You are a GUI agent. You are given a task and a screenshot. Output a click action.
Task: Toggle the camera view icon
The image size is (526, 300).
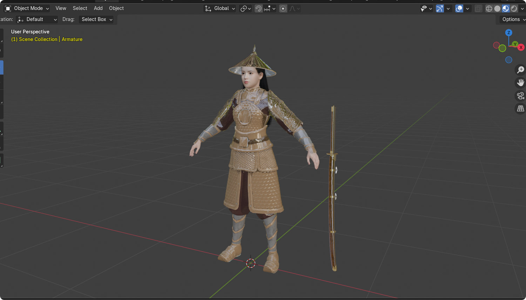pos(520,96)
